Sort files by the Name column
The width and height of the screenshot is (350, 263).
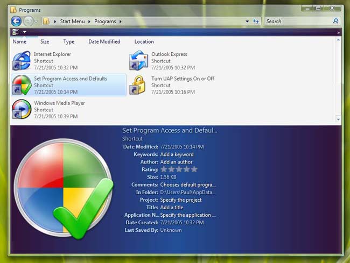(19, 41)
